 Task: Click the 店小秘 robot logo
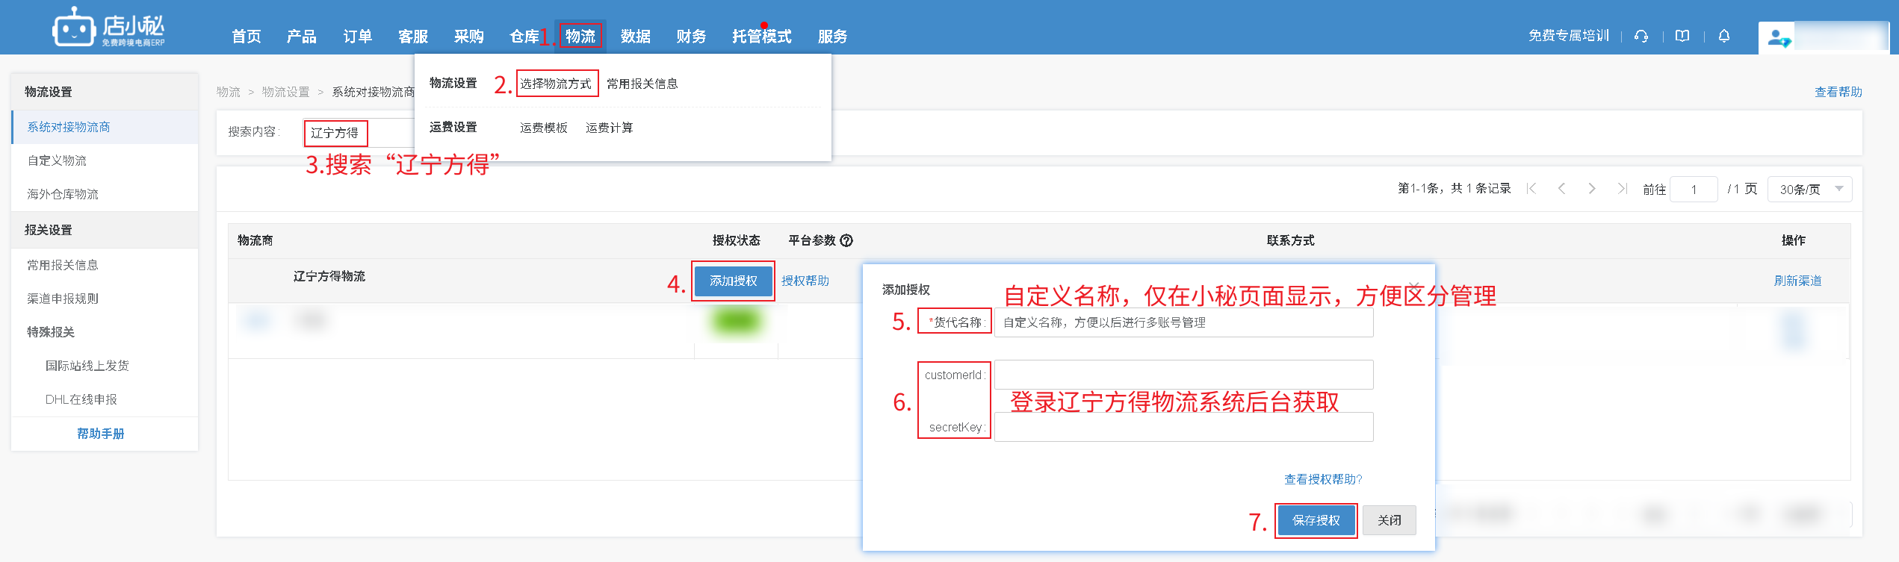pos(73,28)
